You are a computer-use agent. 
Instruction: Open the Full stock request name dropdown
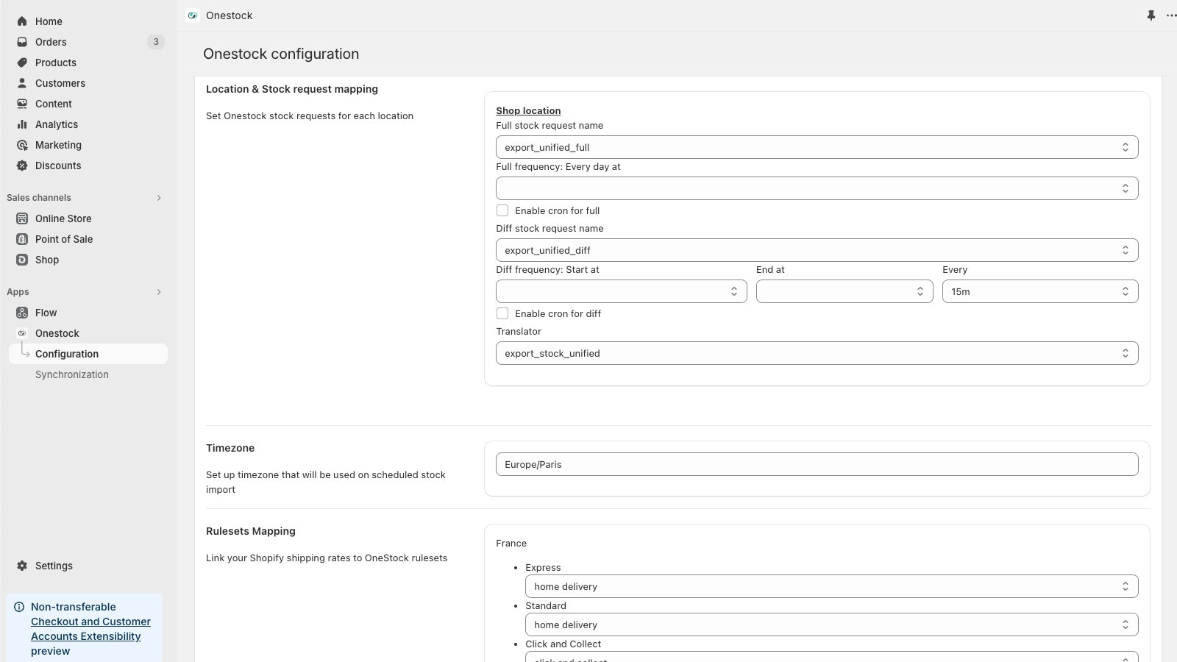[817, 147]
